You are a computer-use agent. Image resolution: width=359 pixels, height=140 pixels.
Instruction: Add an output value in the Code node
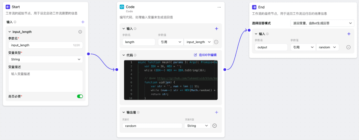coord(217,112)
